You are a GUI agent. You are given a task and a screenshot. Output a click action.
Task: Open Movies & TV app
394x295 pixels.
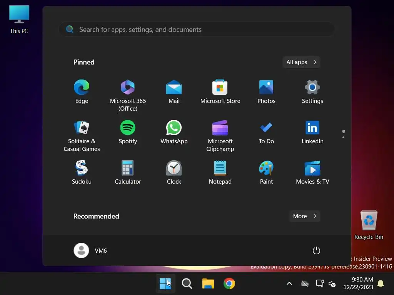312,172
